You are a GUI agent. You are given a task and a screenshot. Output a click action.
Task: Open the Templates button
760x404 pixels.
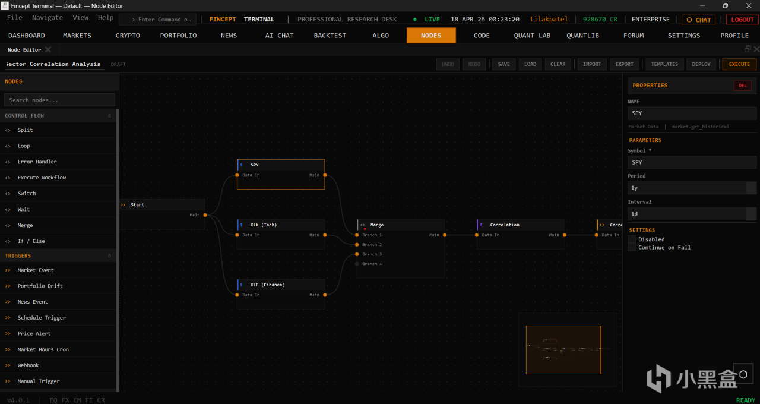[x=664, y=64]
